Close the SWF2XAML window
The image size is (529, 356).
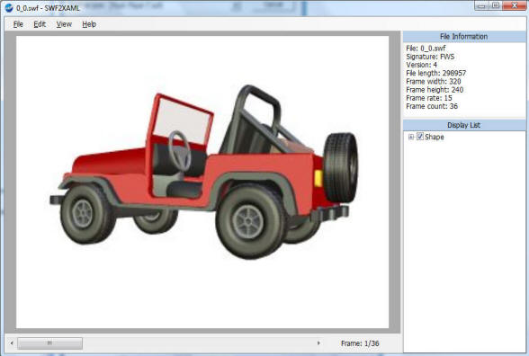[x=515, y=5]
